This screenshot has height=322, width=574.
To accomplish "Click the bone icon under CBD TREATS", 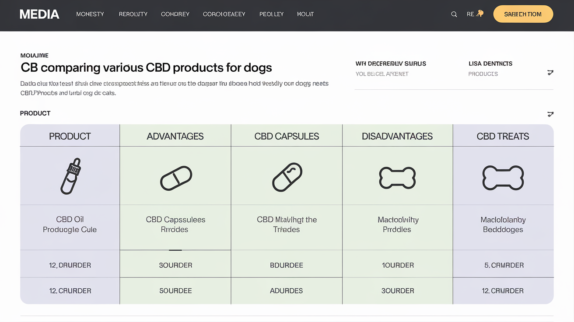I will 503,178.
